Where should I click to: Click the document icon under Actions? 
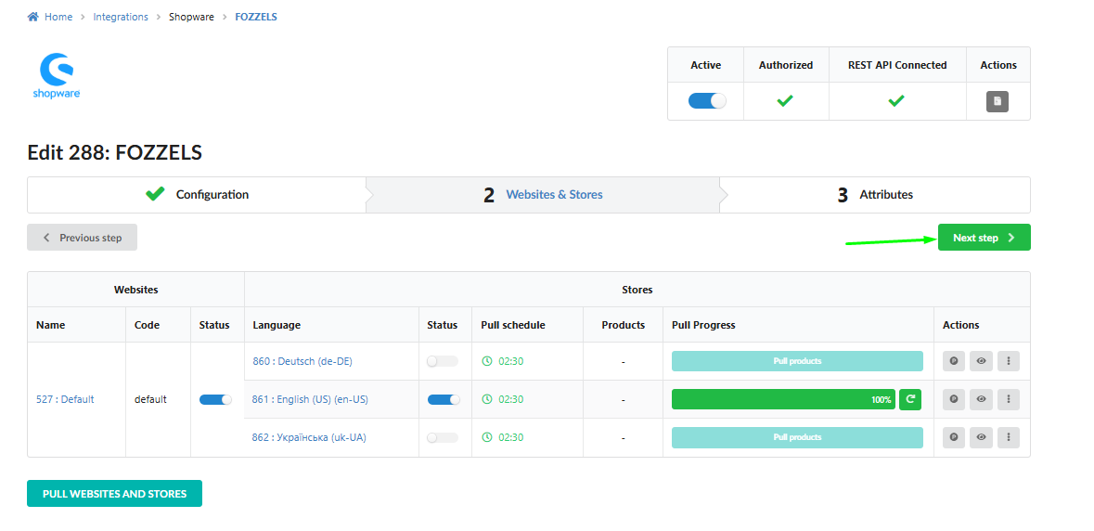coord(997,101)
